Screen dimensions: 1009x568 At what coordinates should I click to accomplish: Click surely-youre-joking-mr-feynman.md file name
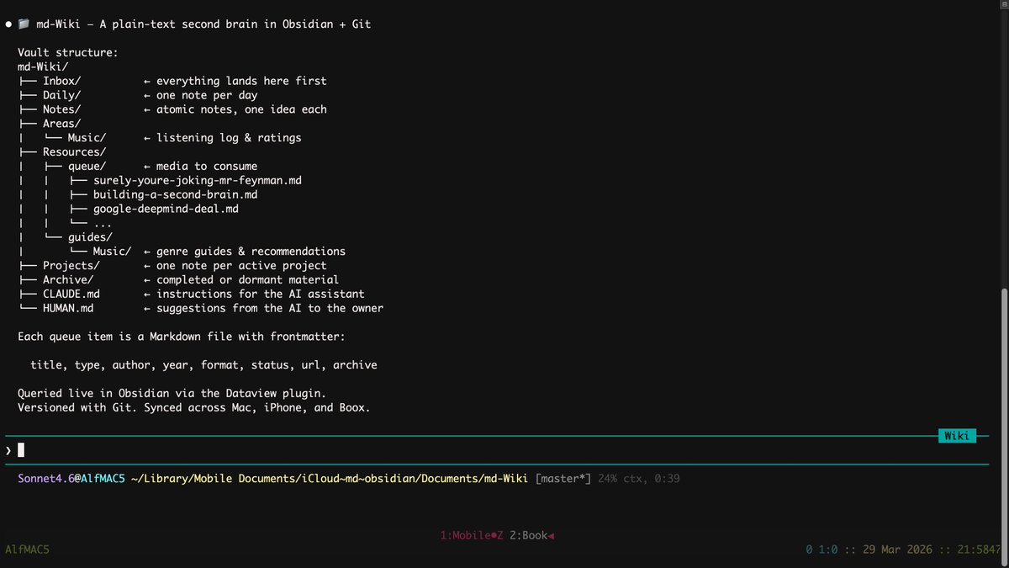(x=197, y=180)
